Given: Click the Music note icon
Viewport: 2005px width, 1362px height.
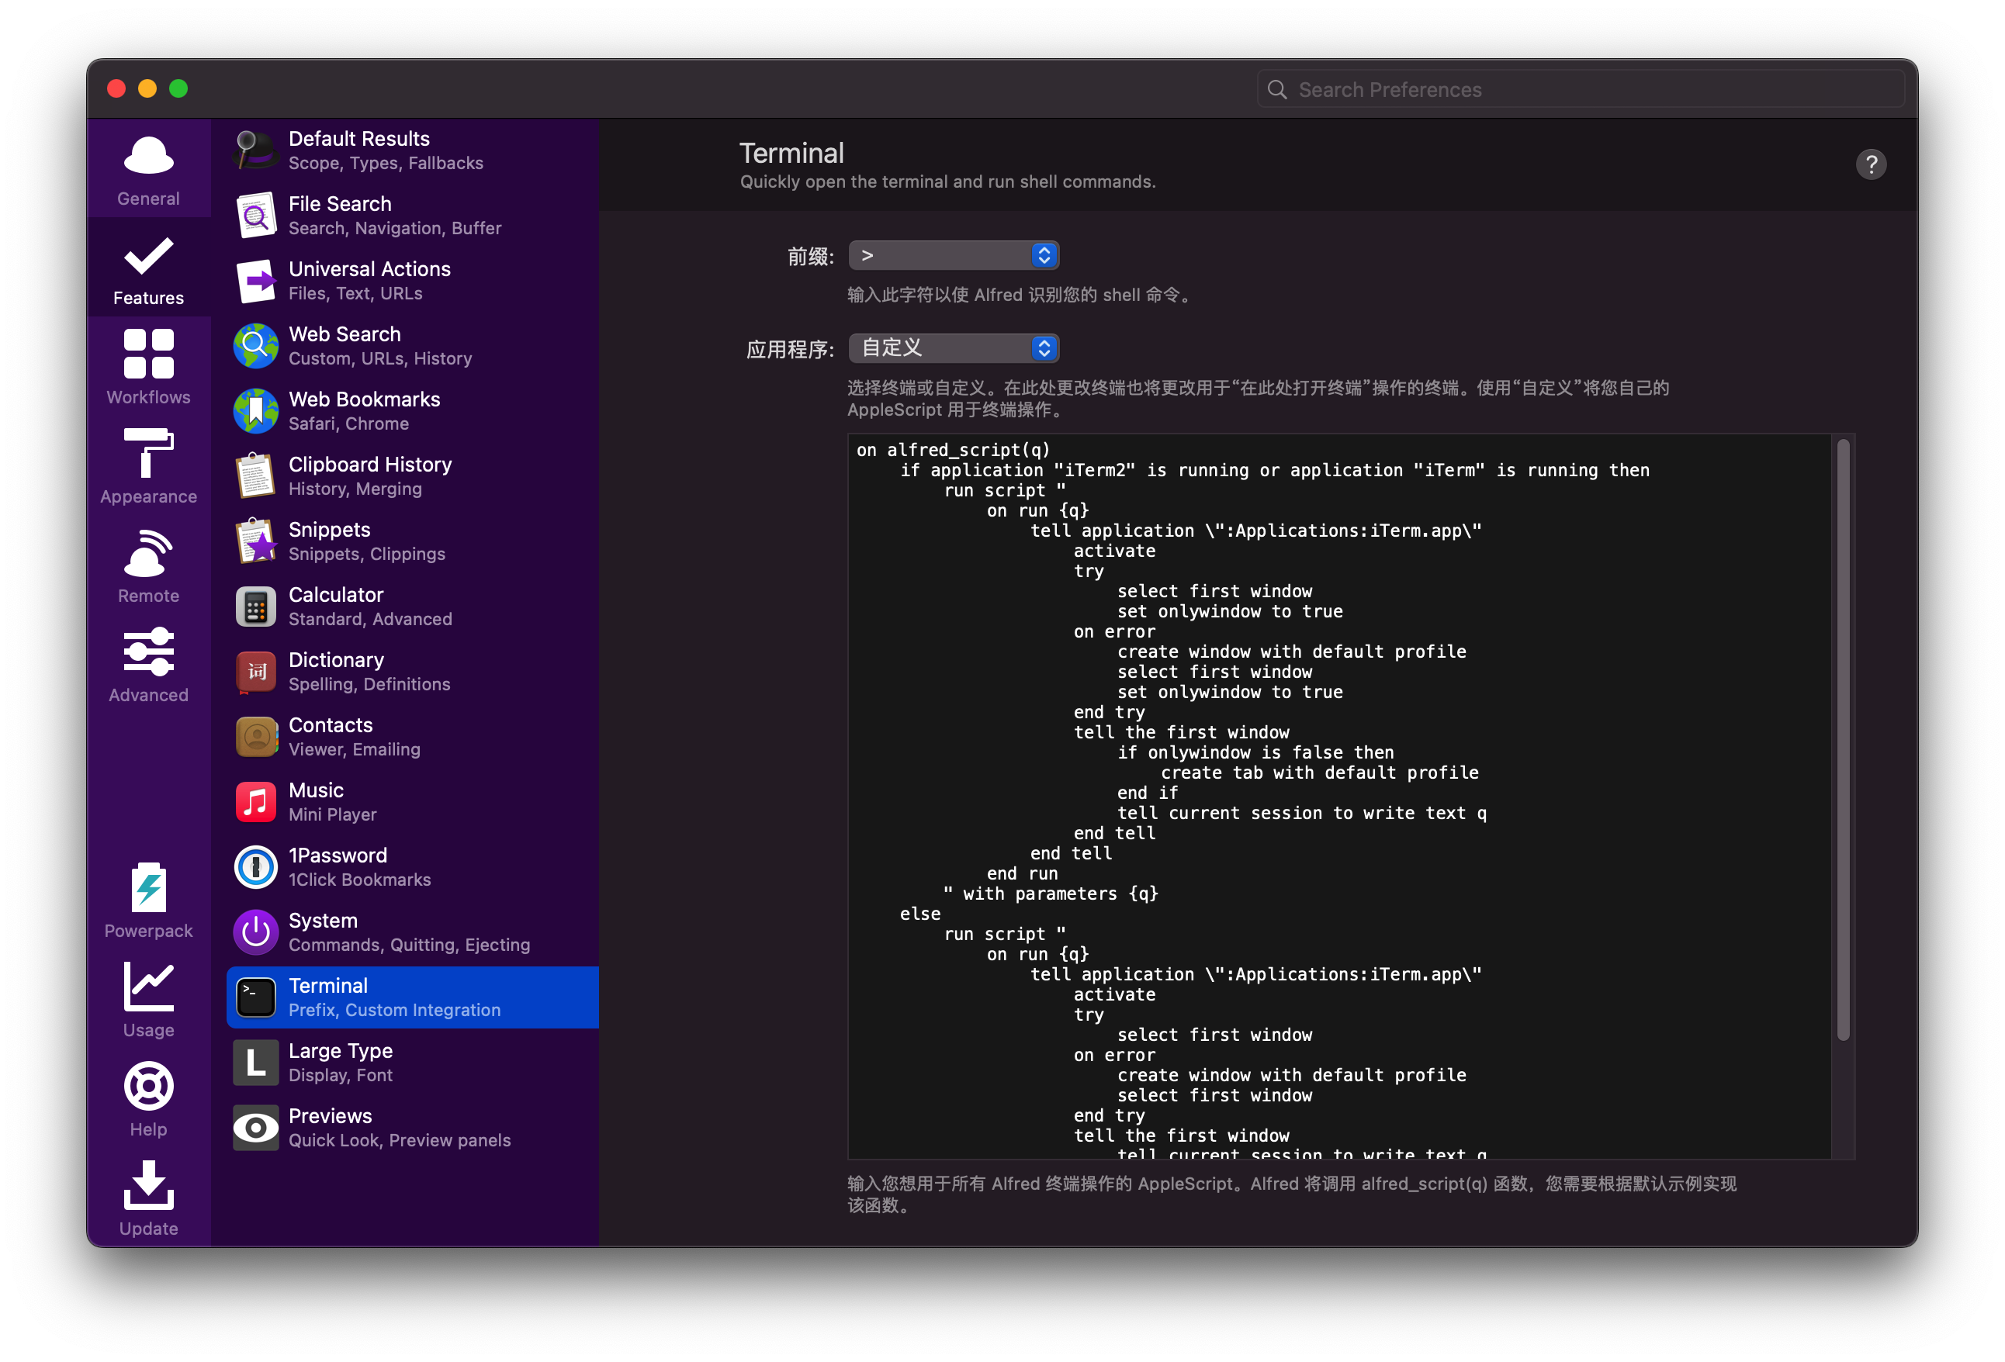Looking at the screenshot, I should pos(255,801).
